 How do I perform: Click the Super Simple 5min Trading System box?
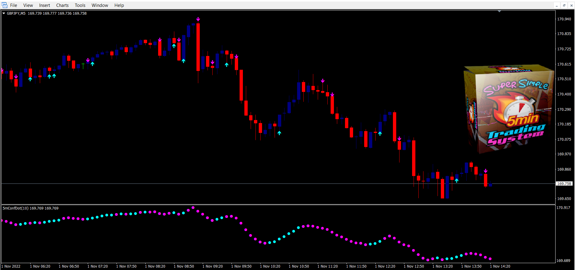[509, 109]
